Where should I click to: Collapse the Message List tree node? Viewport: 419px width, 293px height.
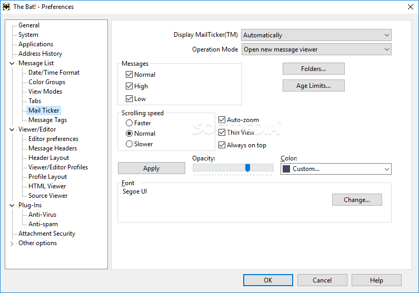click(12, 63)
